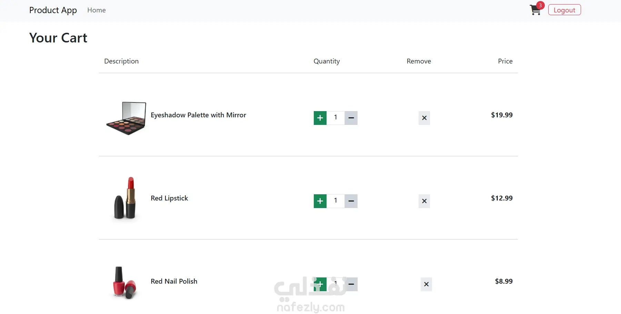This screenshot has width=621, height=314.
Task: Click the Red Lipstick quantity field
Action: point(335,201)
